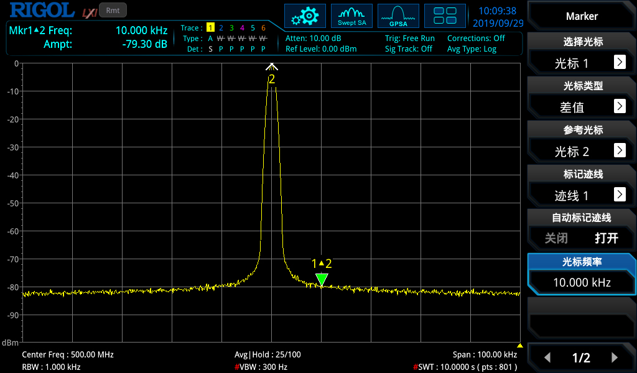Set auto marker trace to 关闭
This screenshot has width=637, height=373.
[556, 238]
